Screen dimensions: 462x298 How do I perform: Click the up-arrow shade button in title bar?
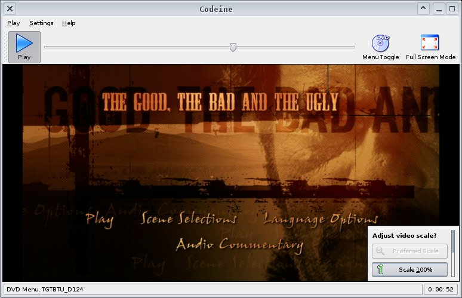pyautogui.click(x=423, y=9)
